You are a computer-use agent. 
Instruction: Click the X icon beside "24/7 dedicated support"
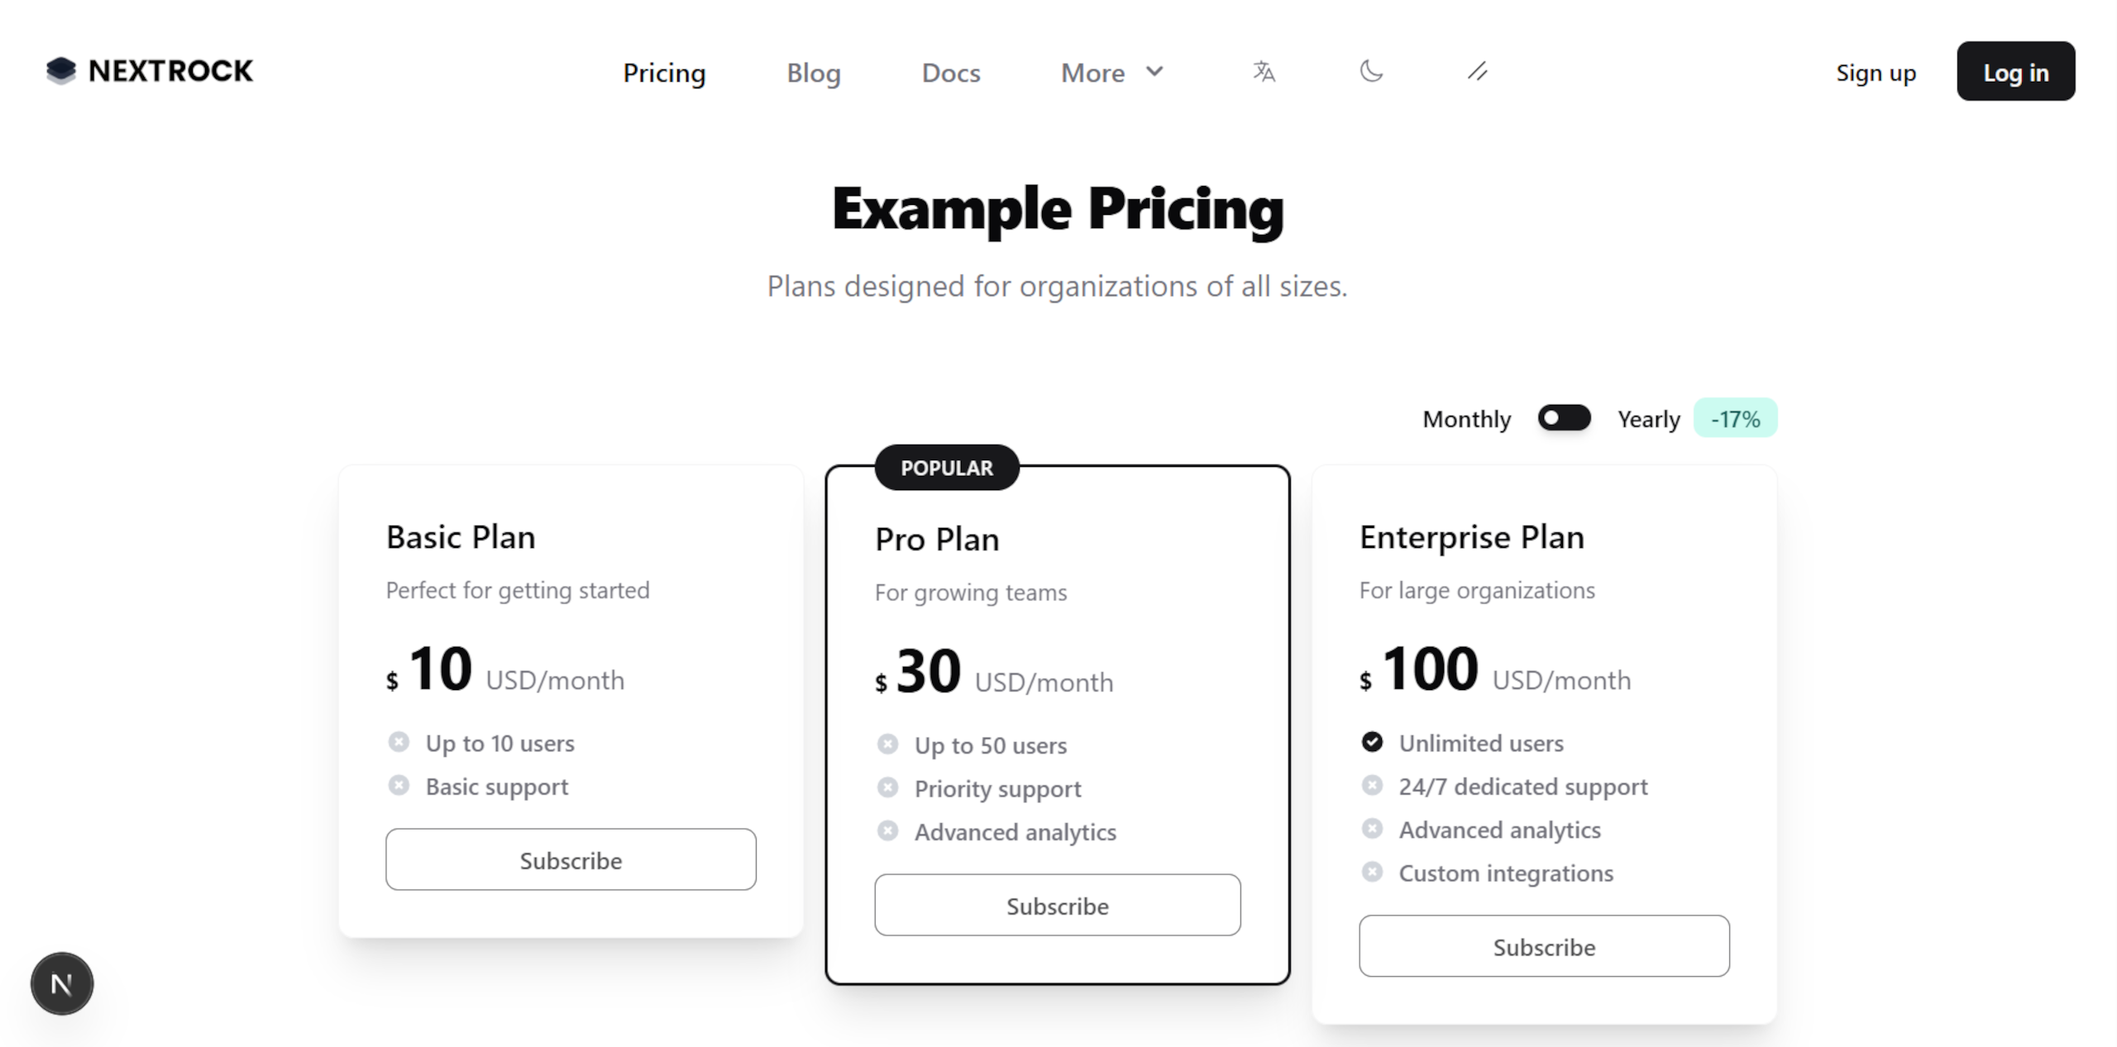[x=1373, y=785]
